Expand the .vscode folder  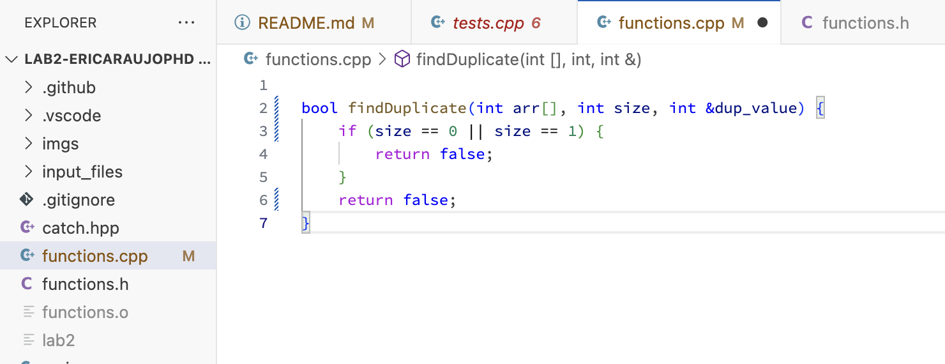pyautogui.click(x=28, y=116)
